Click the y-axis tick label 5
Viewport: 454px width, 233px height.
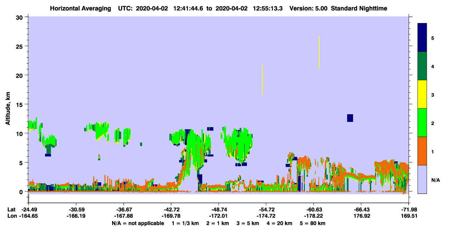tap(22, 163)
